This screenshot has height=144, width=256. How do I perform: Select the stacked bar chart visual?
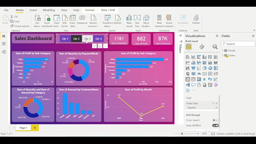pyautogui.click(x=188, y=57)
